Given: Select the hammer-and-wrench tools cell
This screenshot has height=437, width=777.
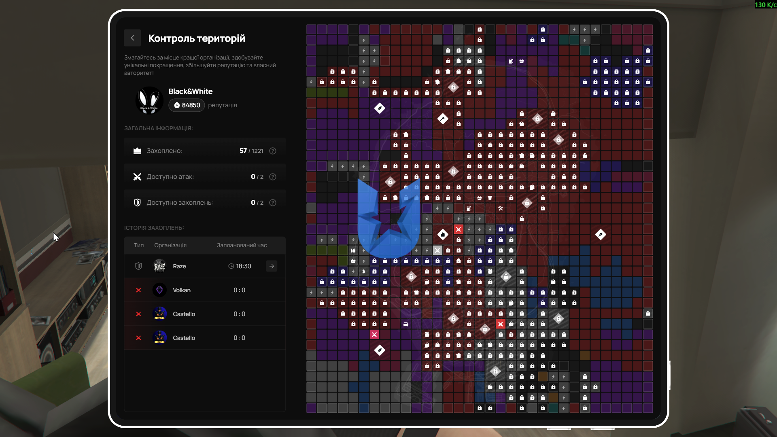Looking at the screenshot, I should click(501, 208).
